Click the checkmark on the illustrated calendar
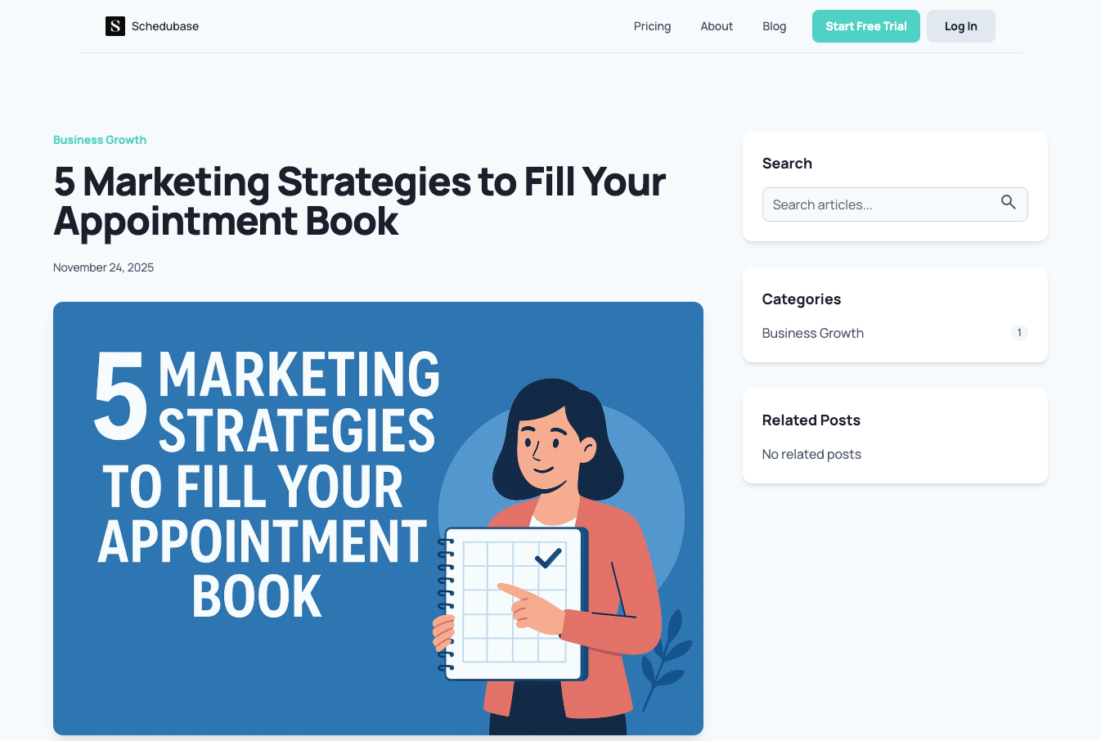This screenshot has width=1101, height=741. [548, 558]
